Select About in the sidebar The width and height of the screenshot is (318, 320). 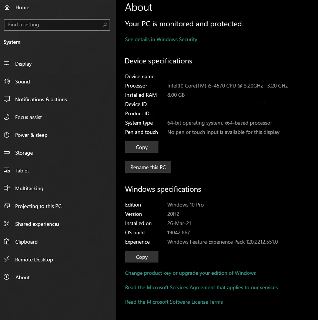coord(23,277)
